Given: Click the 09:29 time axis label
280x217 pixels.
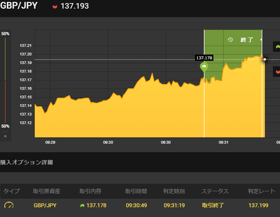Looking at the screenshot, I should point(50,142).
